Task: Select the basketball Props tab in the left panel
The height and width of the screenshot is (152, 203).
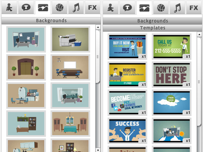Action: click(x=59, y=7)
